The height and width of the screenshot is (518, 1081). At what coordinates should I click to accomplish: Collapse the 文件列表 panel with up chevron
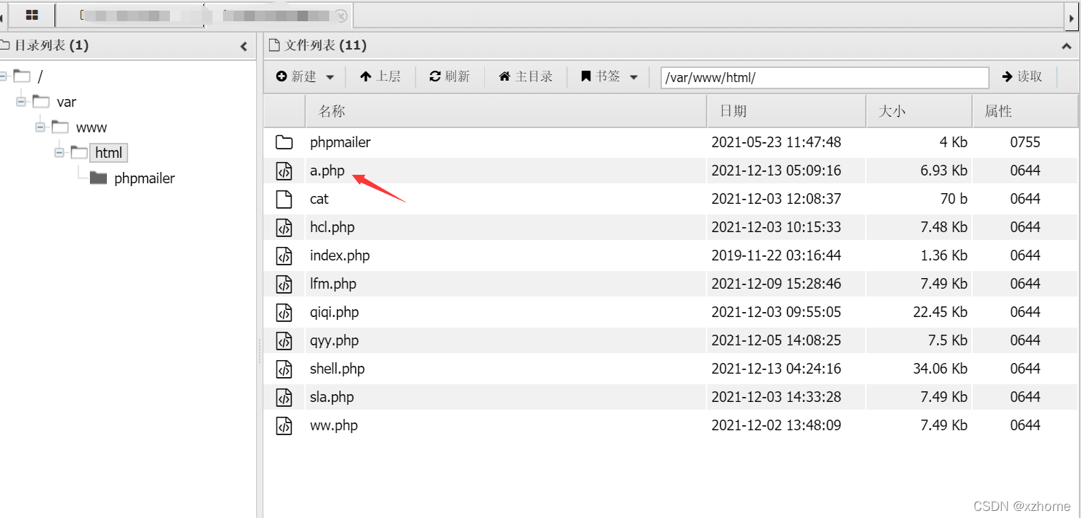pos(1065,45)
